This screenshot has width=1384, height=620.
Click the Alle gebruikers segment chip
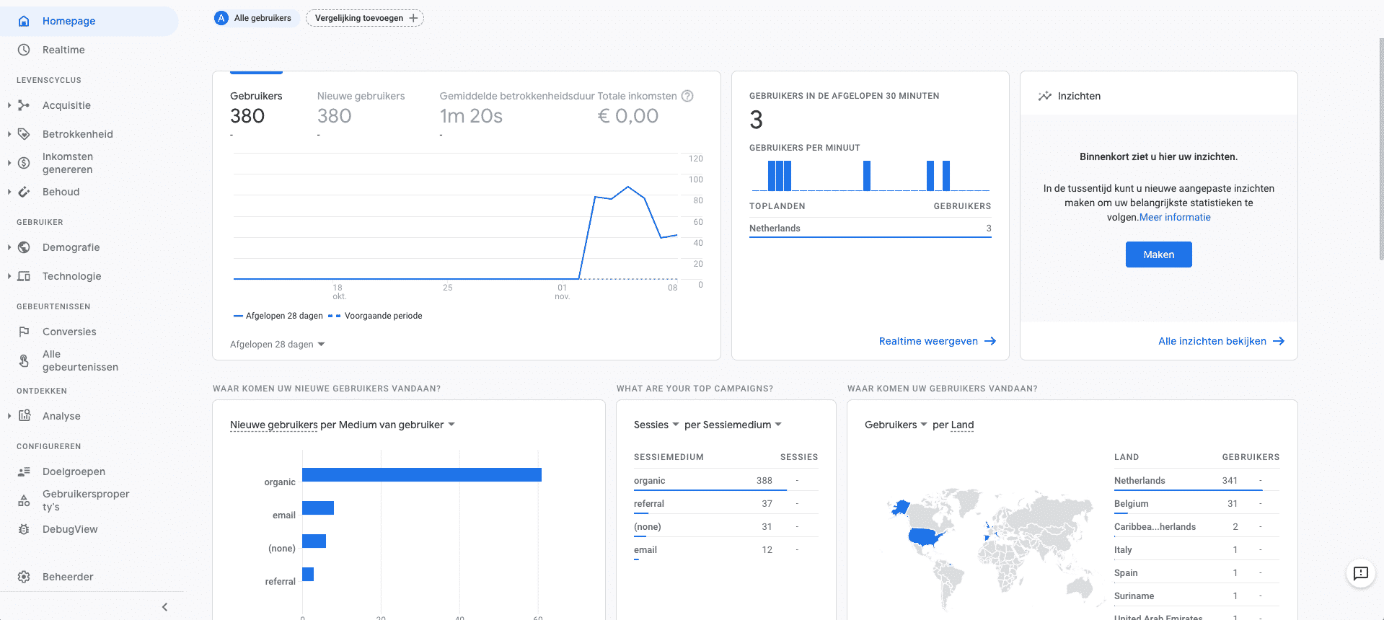[x=255, y=18]
